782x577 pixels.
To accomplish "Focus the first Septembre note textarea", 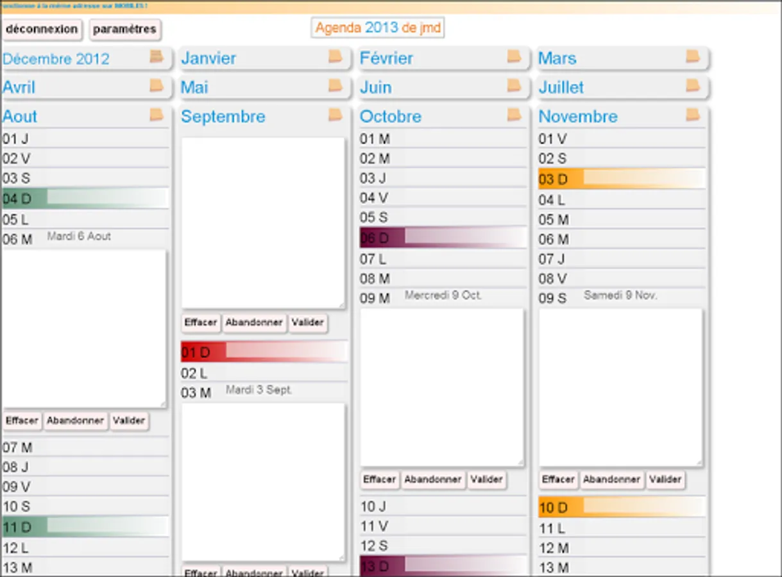I will (263, 222).
